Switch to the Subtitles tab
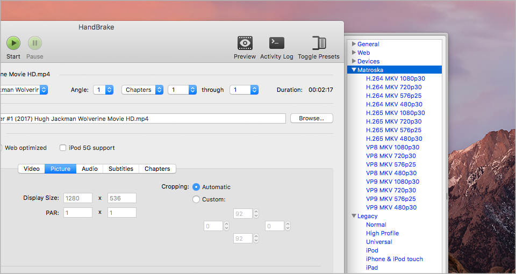The height and width of the screenshot is (274, 516). pos(121,169)
